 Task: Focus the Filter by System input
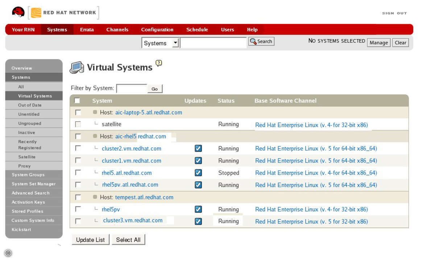[132, 88]
